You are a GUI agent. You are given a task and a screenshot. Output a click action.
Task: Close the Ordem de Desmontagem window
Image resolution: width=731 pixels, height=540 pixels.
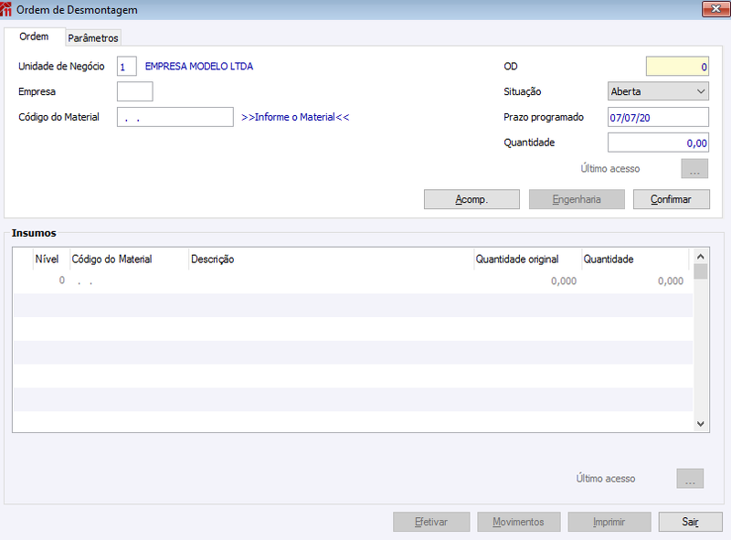pos(715,9)
